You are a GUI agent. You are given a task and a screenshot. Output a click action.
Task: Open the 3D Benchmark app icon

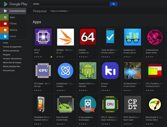(133, 71)
